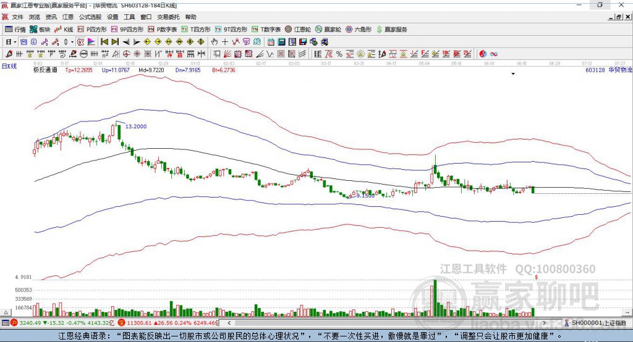Screen dimensions: 633x342
Task: Click the small black down triangle marker
Action: pyautogui.click(x=513, y=74)
